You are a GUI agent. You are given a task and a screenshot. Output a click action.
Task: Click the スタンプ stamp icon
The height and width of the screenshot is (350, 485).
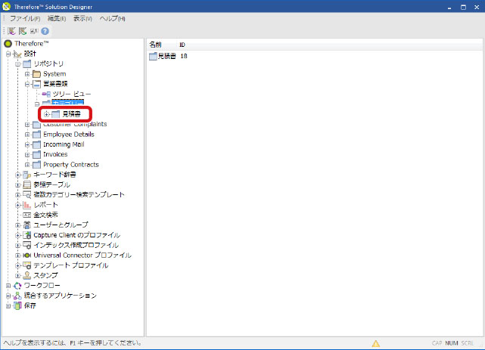pyautogui.click(x=27, y=276)
